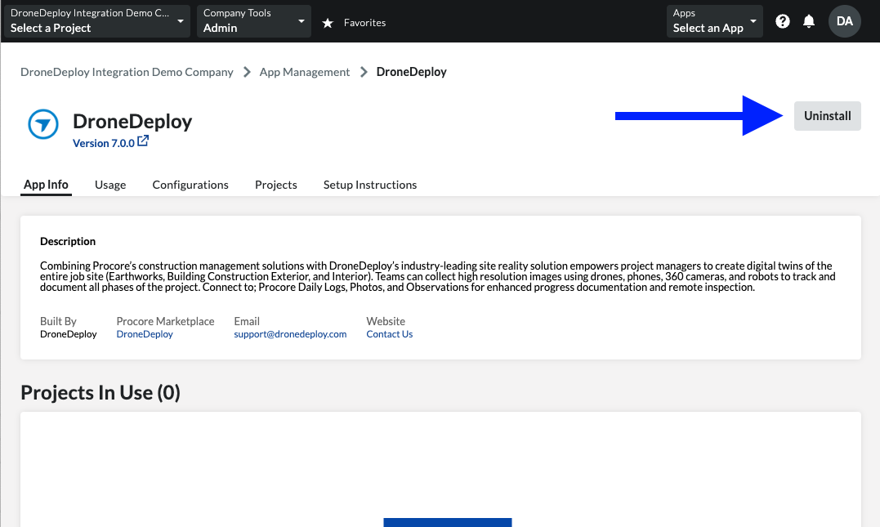Click the DroneDeploy app title heading
This screenshot has width=880, height=527.
132,121
